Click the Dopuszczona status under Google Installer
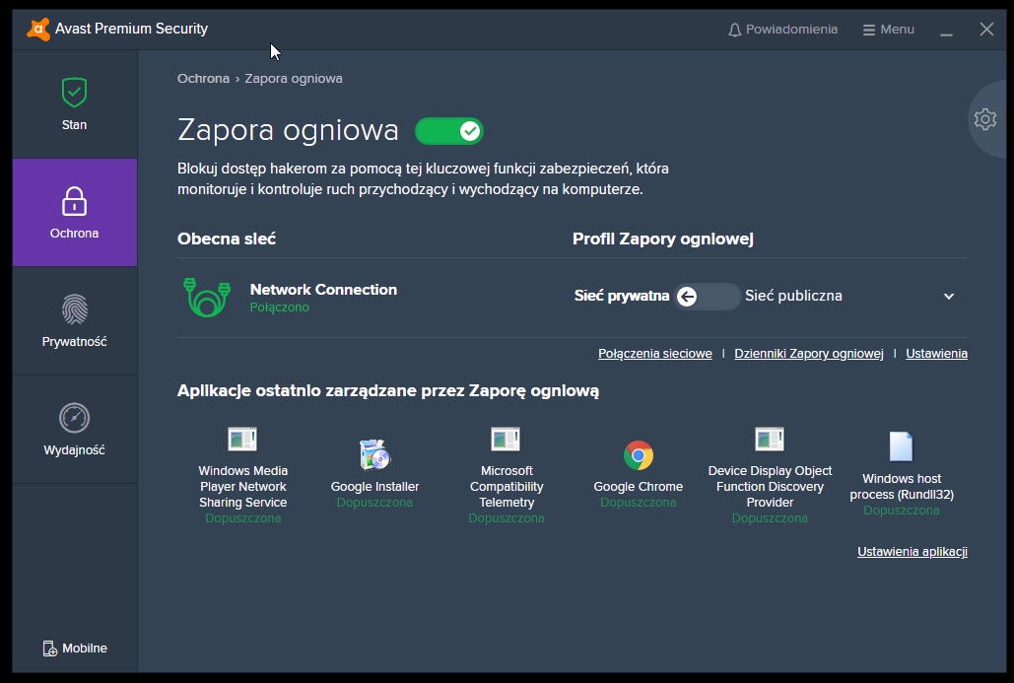1014x683 pixels. (374, 503)
